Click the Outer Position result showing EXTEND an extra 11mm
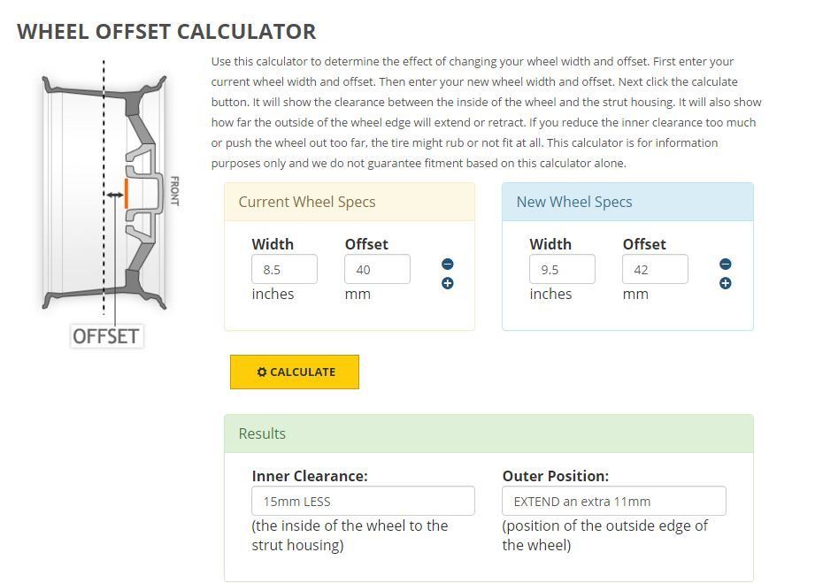 click(x=614, y=500)
